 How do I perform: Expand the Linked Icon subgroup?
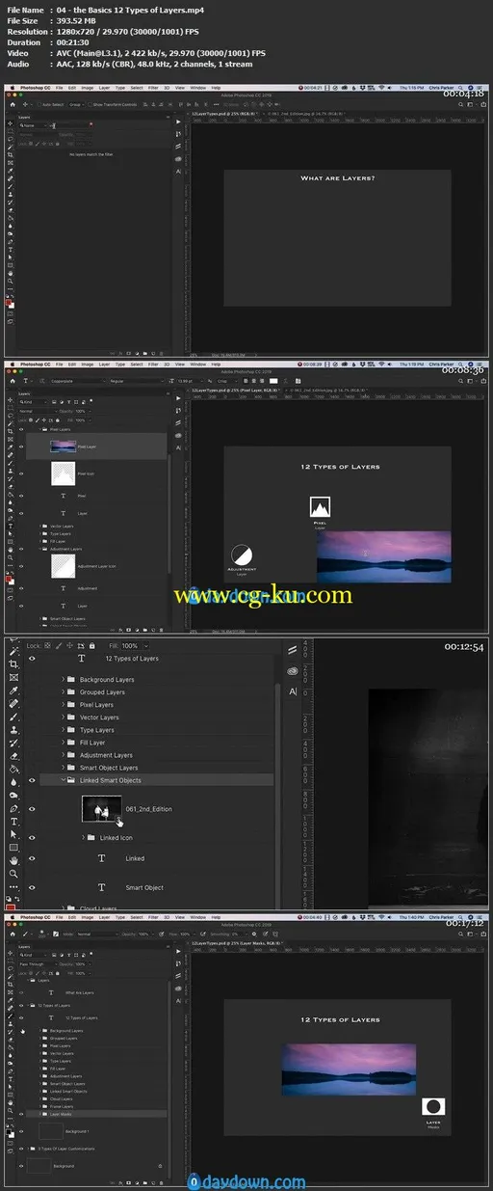pyautogui.click(x=84, y=838)
